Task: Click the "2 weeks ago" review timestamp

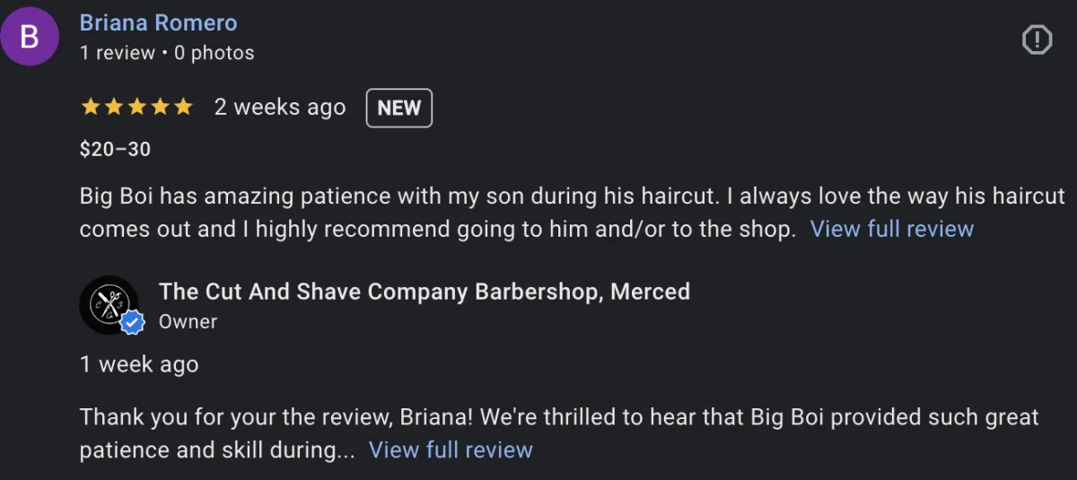Action: 280,108
